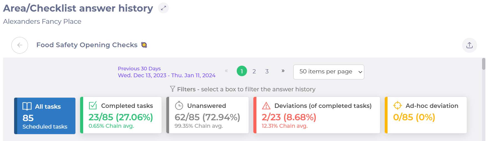This screenshot has height=141, width=489.
Task: Open the 50 items per page dropdown
Action: (x=328, y=72)
